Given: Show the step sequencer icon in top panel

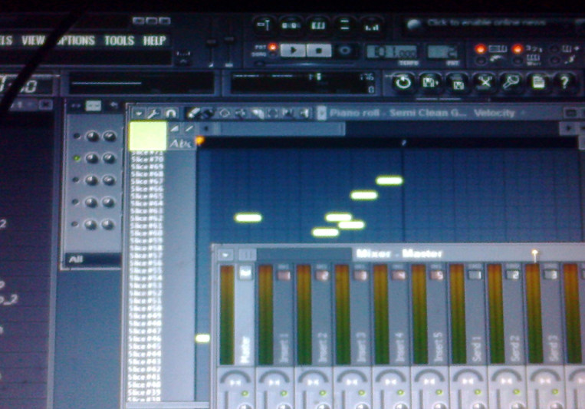Looking at the screenshot, I should 291,25.
